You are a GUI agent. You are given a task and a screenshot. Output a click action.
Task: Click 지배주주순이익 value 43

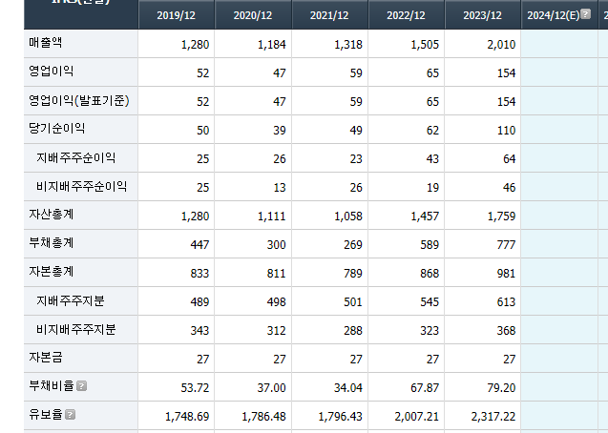coord(432,159)
